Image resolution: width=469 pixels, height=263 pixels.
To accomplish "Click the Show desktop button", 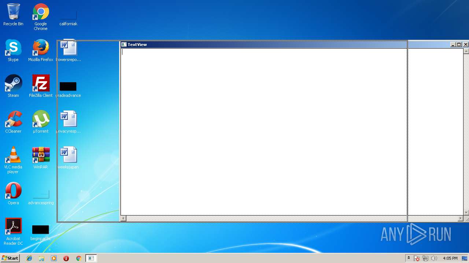I will coord(465,258).
